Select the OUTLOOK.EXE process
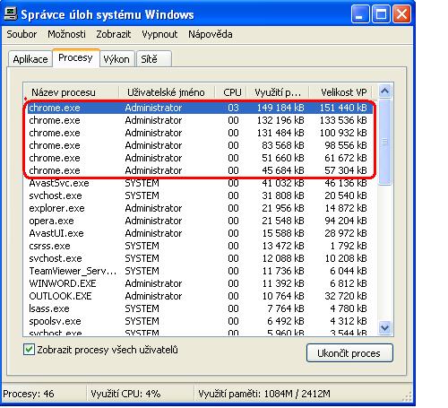 (200, 296)
